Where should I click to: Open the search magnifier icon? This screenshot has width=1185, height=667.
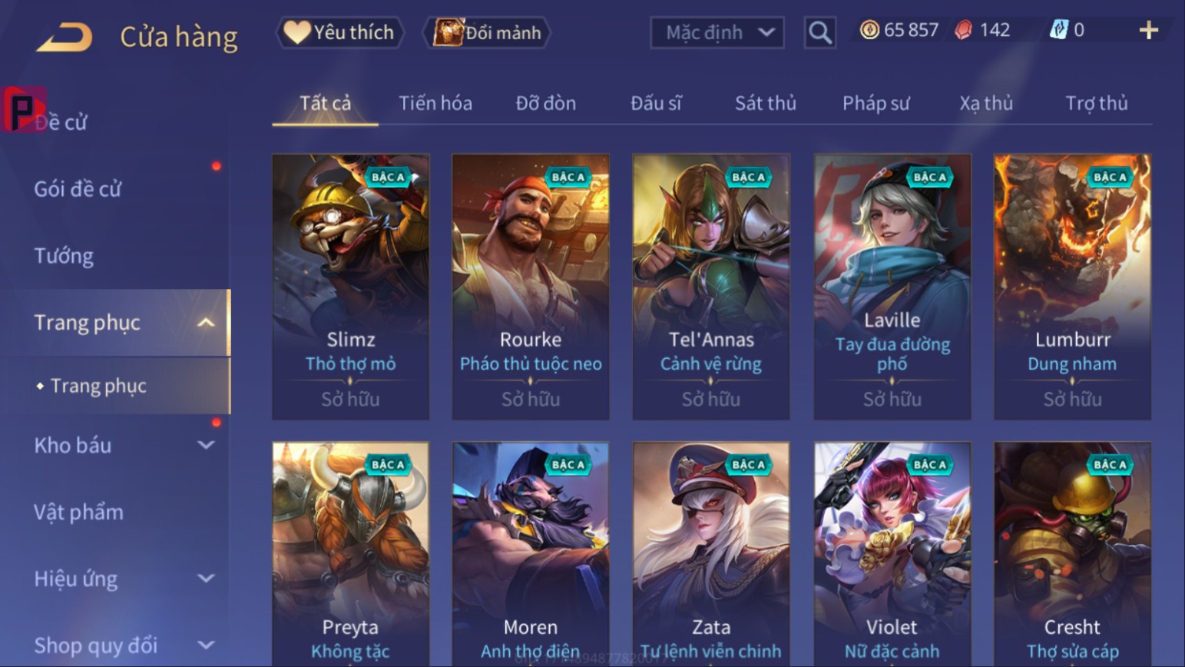[x=820, y=32]
